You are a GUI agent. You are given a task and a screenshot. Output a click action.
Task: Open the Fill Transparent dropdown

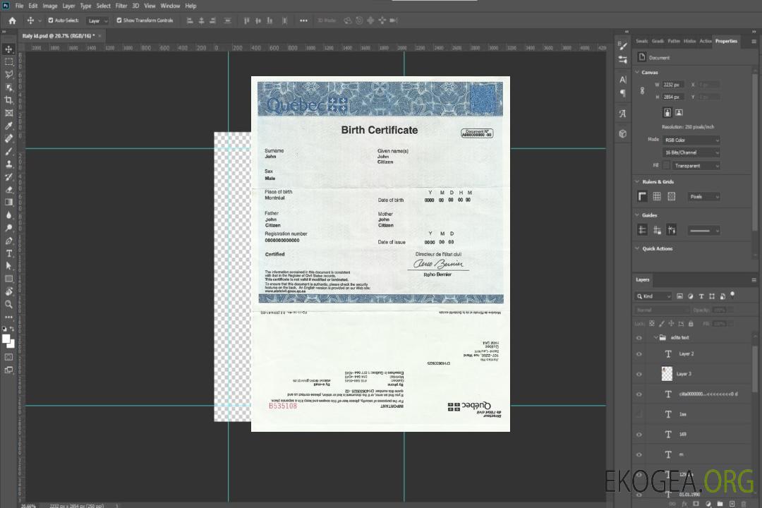[x=696, y=166]
